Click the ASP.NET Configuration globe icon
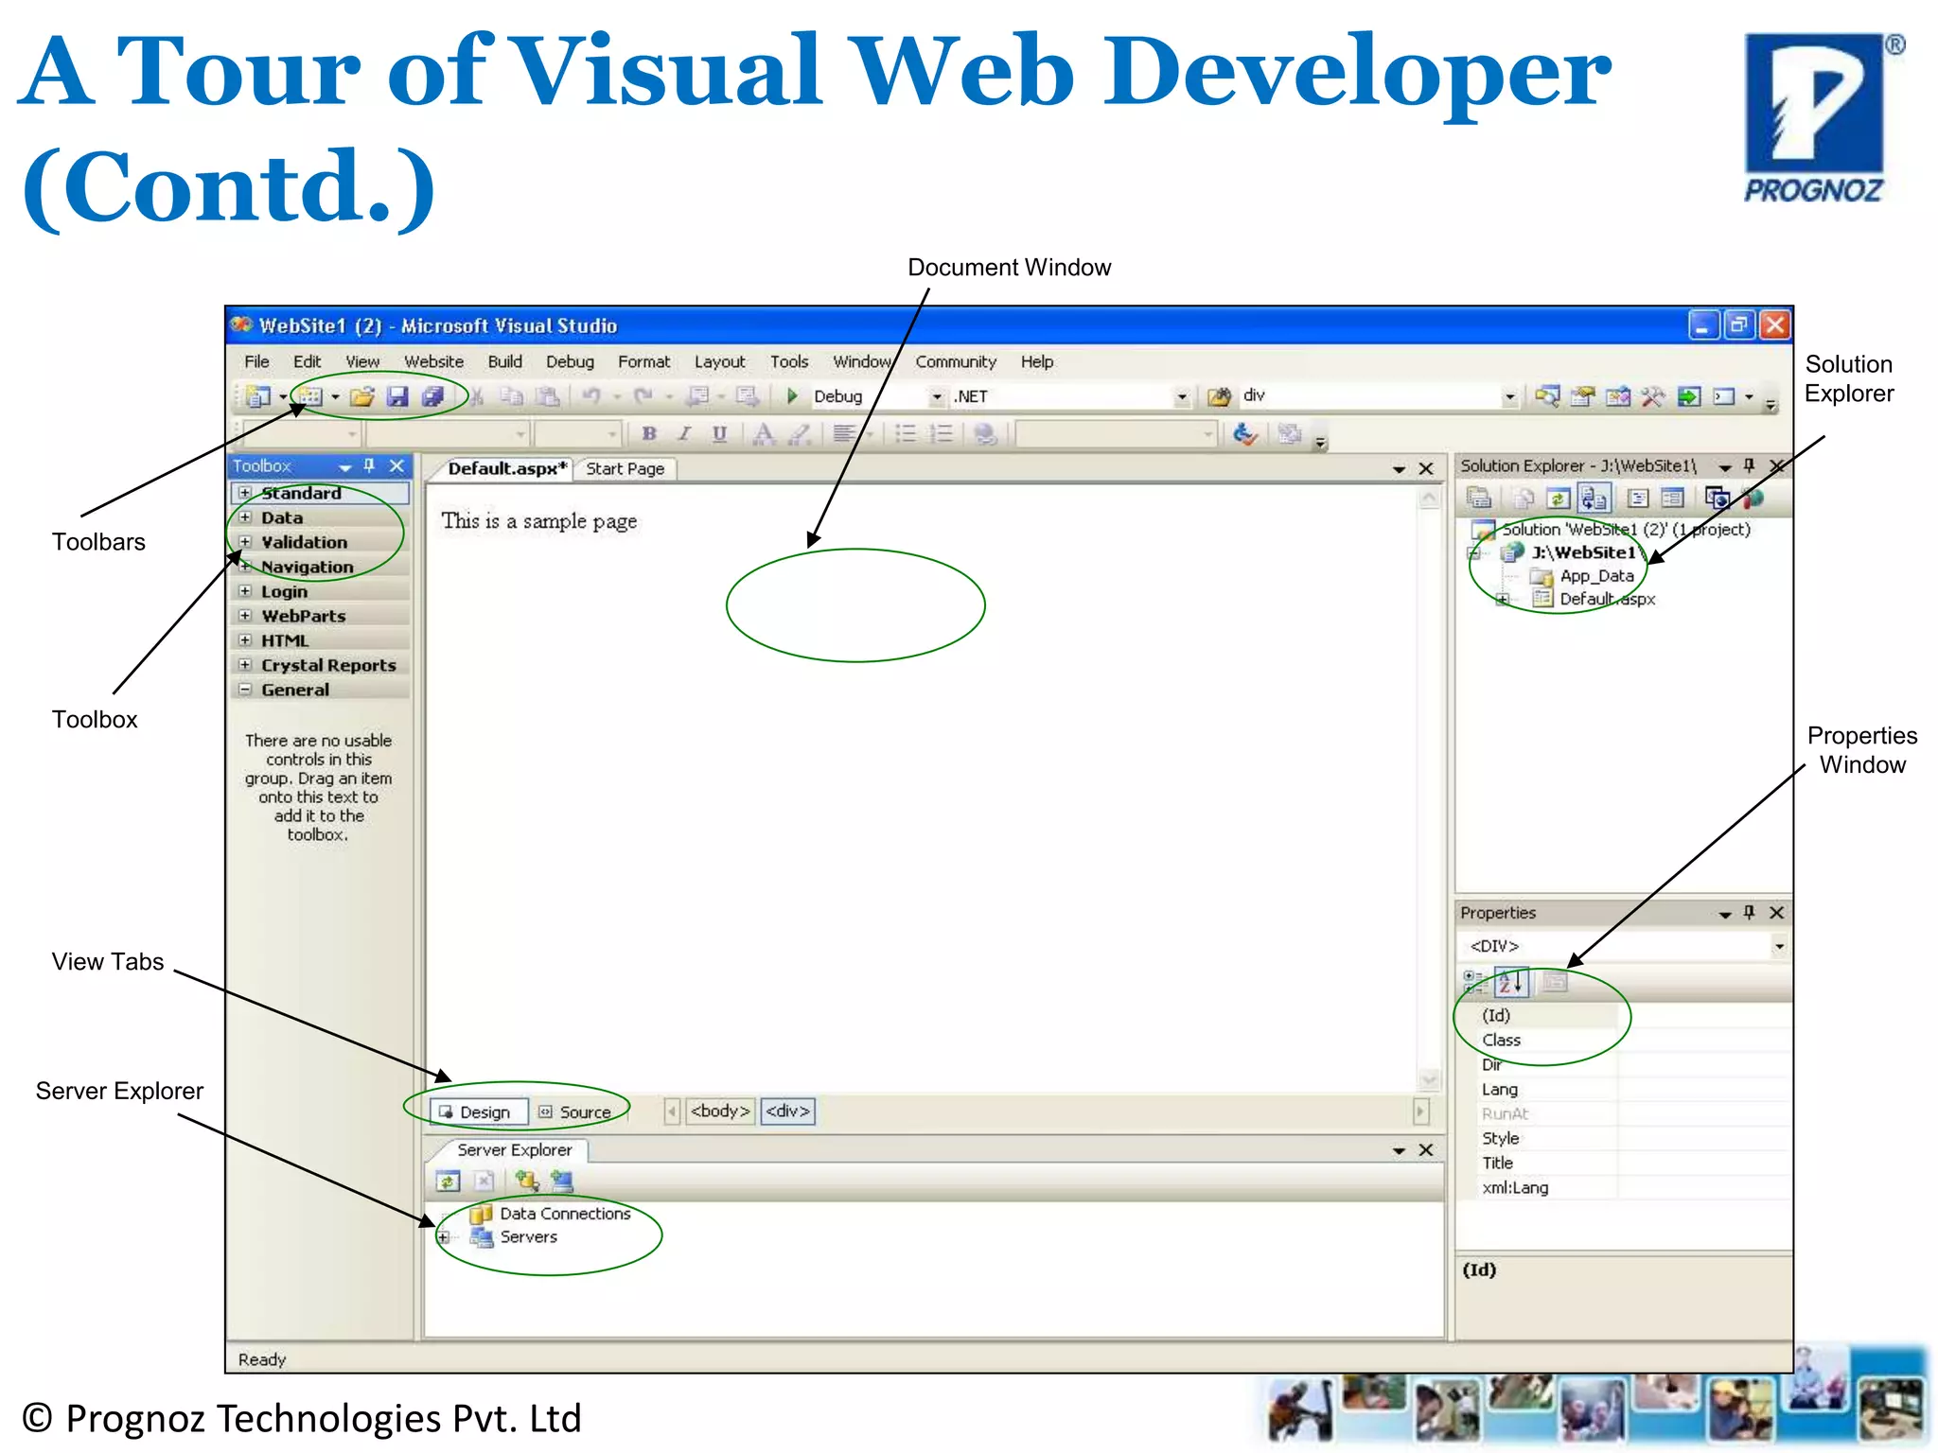1938x1453 pixels. 1753,498
